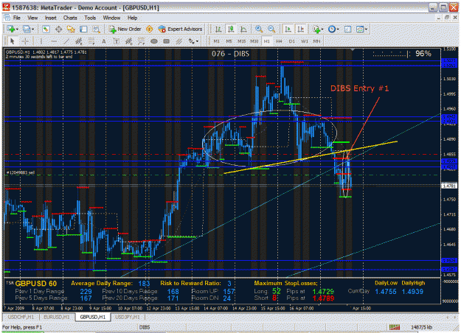Select the Text 'A' tool
The width and height of the screenshot is (461, 333).
pyautogui.click(x=104, y=41)
